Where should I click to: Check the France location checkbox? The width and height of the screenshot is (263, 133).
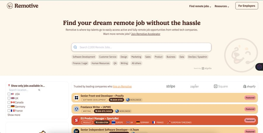tap(9, 111)
